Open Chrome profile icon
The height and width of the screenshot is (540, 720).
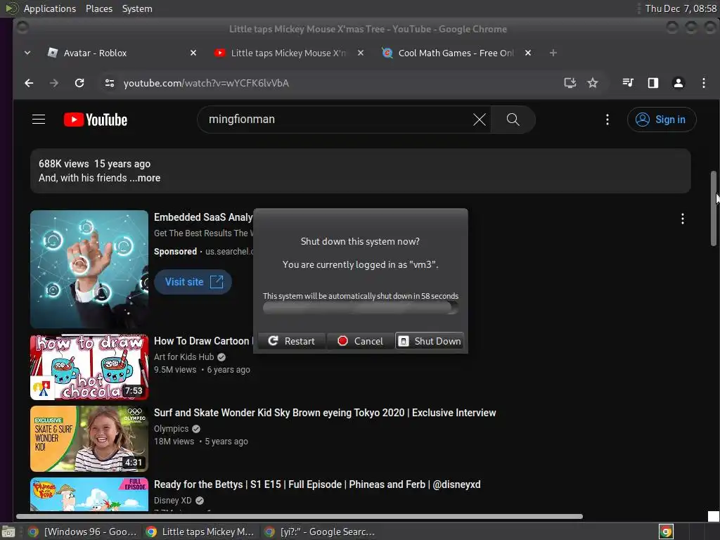coord(679,83)
